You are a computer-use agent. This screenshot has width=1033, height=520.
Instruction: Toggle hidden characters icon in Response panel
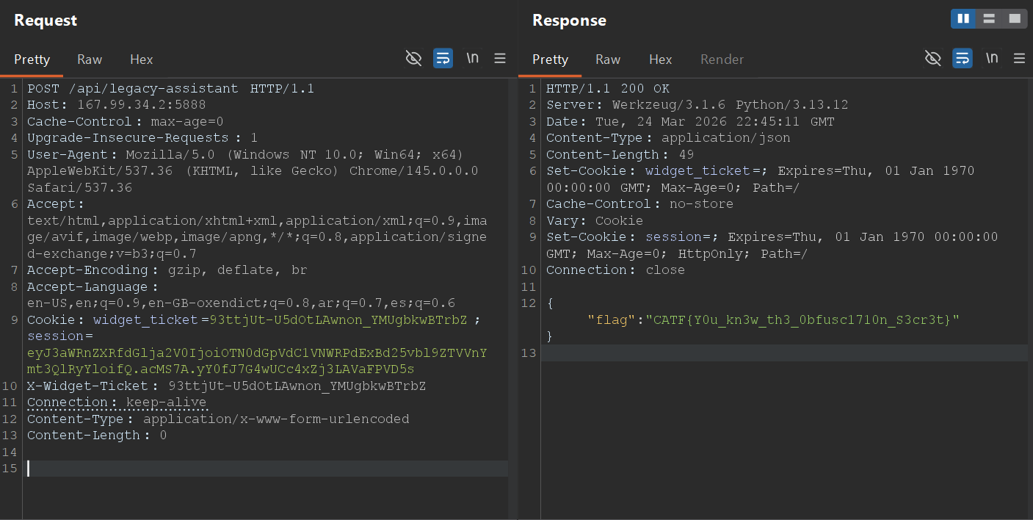(933, 59)
